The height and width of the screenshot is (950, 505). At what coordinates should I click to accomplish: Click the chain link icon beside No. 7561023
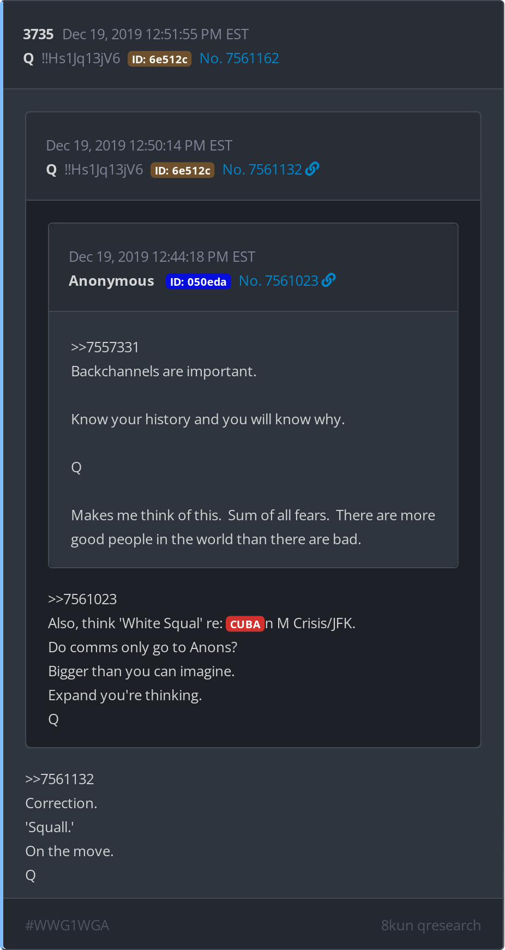328,280
